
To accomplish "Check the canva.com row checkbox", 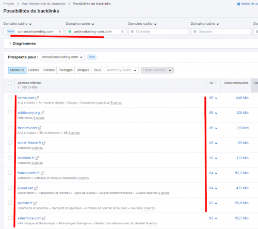I will (x=10, y=98).
